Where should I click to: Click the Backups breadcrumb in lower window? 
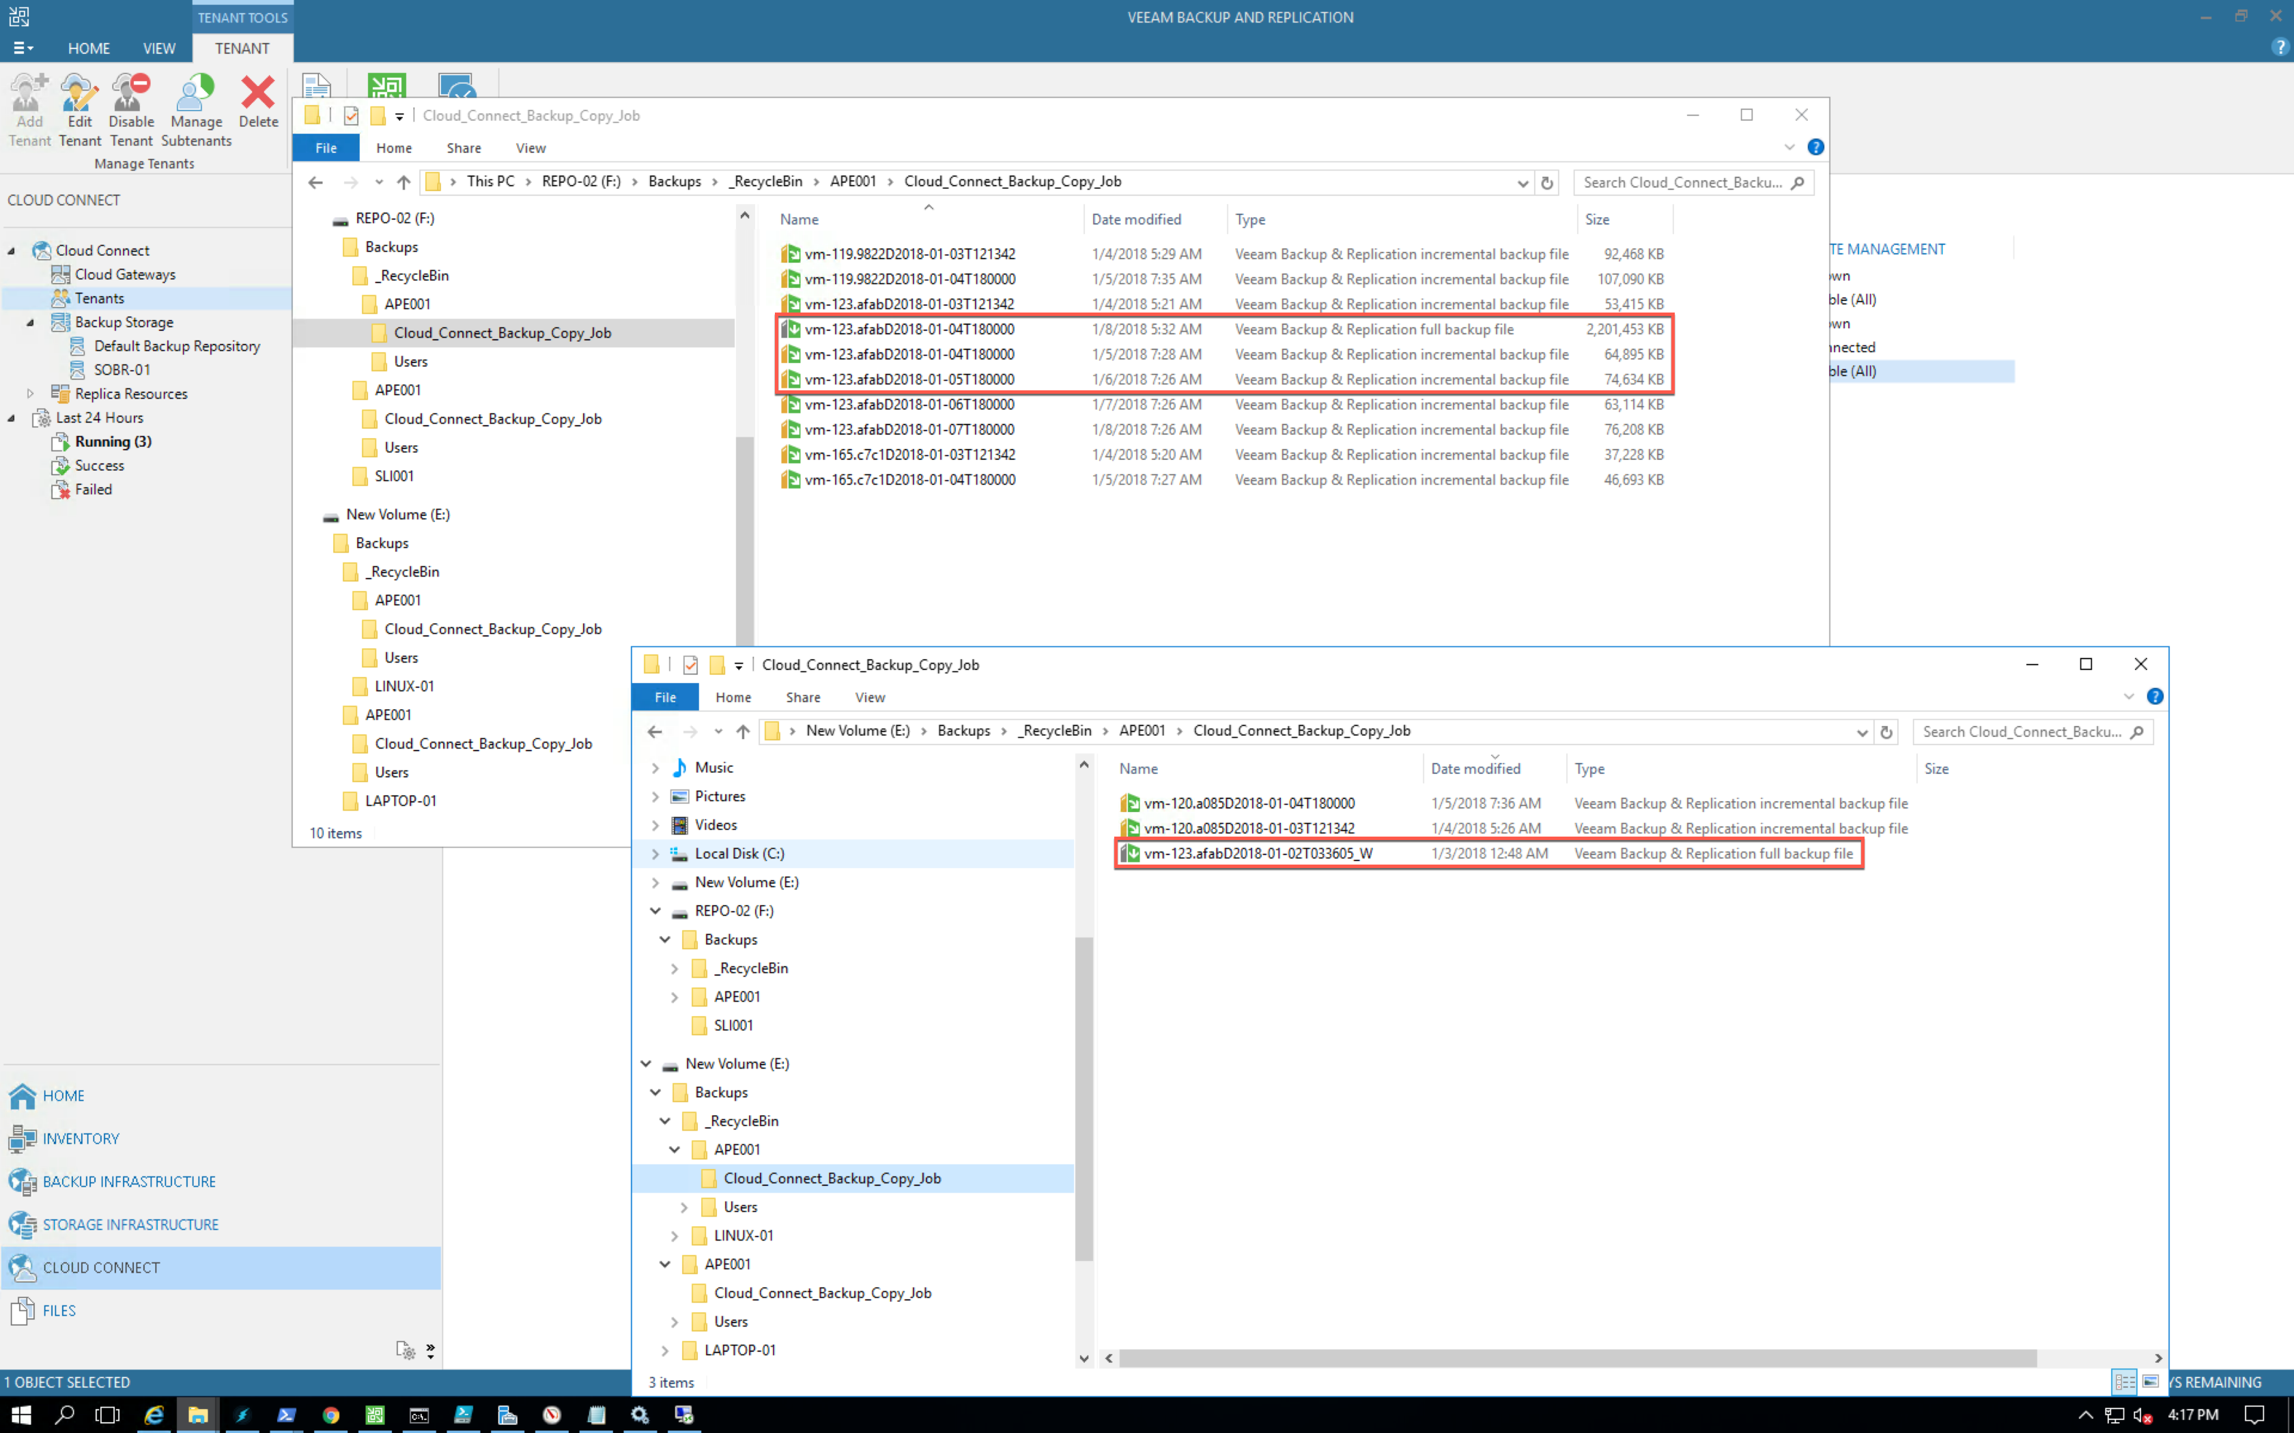[963, 731]
